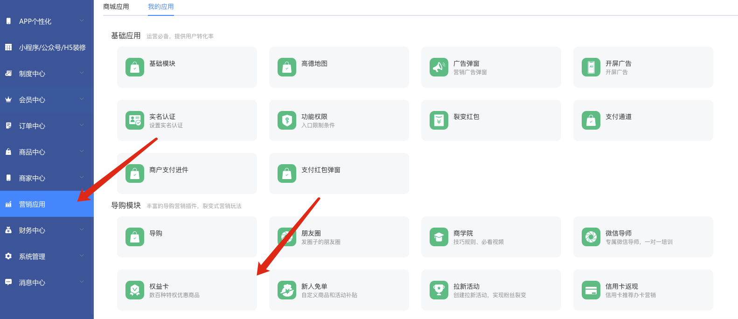This screenshot has height=319, width=738.
Task: Expand the 会员中心 menu chevron
Action: (x=82, y=99)
